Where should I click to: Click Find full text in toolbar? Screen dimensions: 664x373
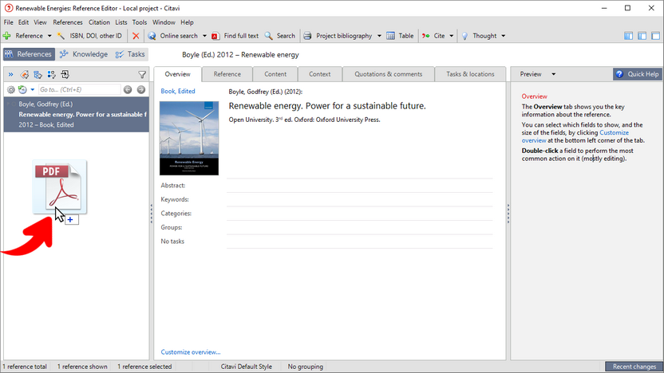235,36
